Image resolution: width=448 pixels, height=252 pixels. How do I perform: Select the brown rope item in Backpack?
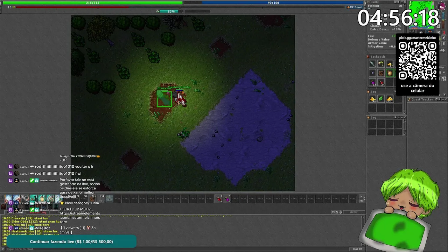(x=381, y=73)
